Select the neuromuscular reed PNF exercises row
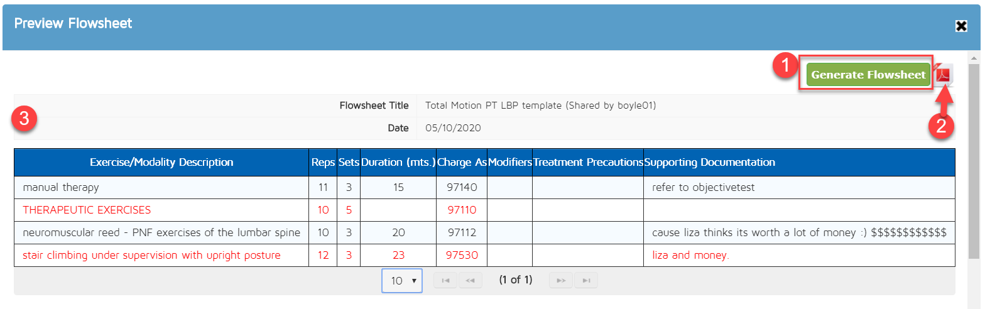The height and width of the screenshot is (309, 985). click(x=161, y=232)
